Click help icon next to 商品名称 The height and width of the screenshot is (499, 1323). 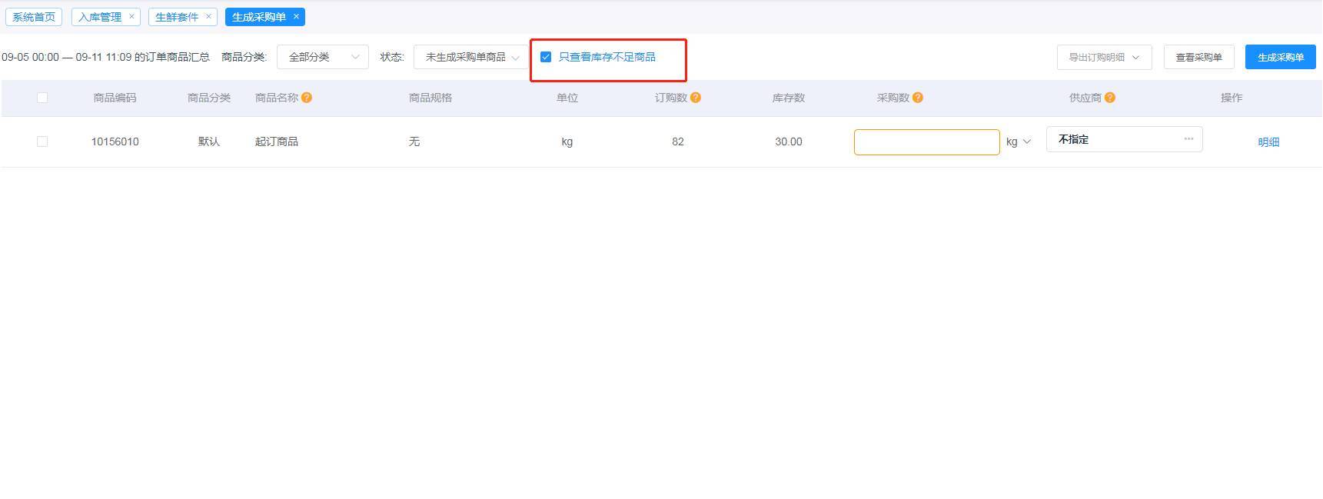click(307, 98)
